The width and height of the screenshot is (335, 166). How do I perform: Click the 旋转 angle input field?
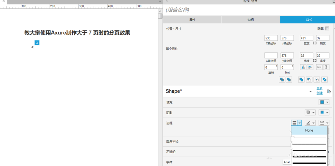pos(271,67)
